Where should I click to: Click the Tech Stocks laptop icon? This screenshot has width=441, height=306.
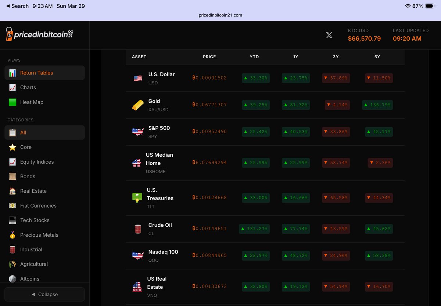click(12, 220)
